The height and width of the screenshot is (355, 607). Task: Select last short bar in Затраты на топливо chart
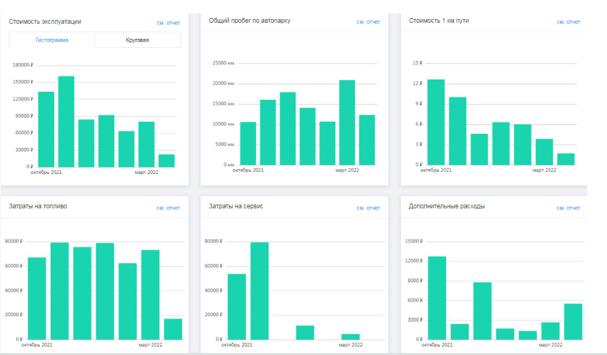173,329
